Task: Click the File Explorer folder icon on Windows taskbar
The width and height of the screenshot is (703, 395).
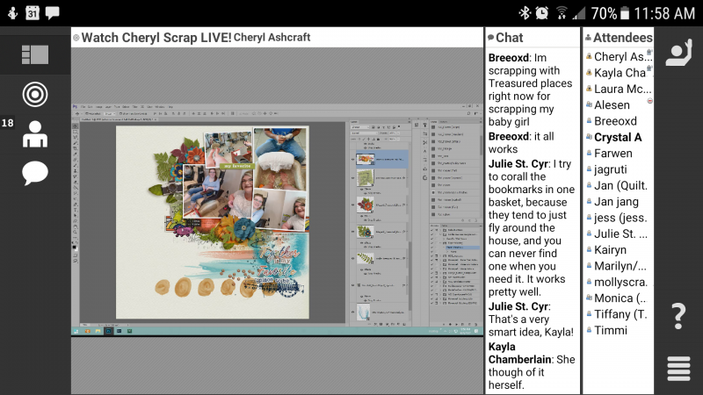Action: point(98,332)
